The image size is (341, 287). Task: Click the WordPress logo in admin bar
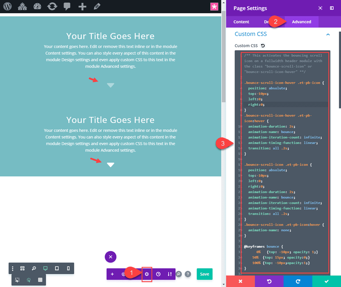7,6
